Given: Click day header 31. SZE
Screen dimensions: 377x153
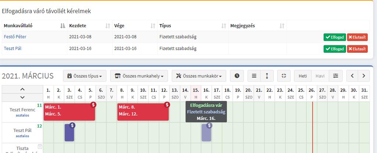Looking at the screenshot, I should (364, 93).
